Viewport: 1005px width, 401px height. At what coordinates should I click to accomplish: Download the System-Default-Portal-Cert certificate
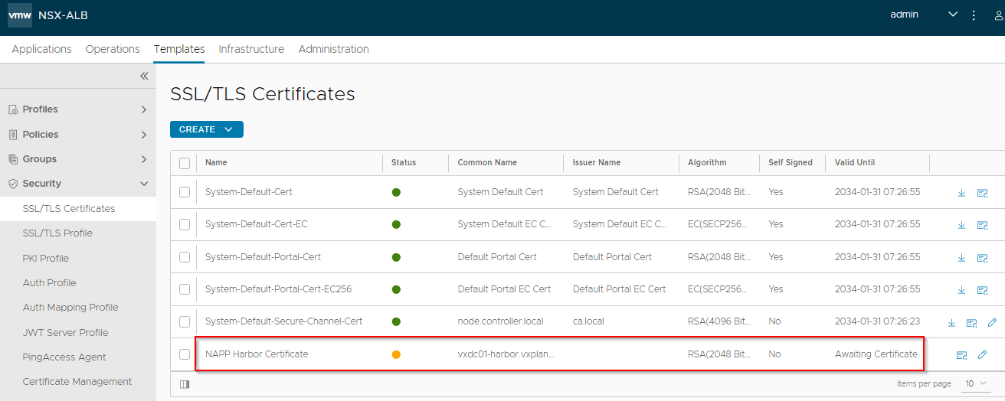point(961,258)
